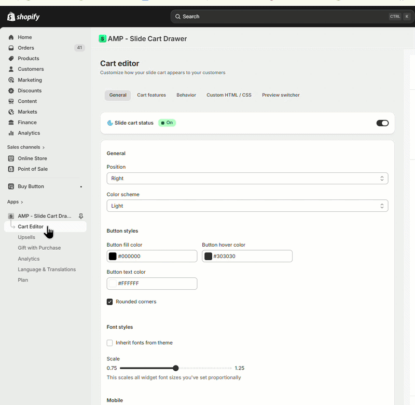Click the Customers person icon
Image resolution: width=415 pixels, height=405 pixels.
[11, 69]
